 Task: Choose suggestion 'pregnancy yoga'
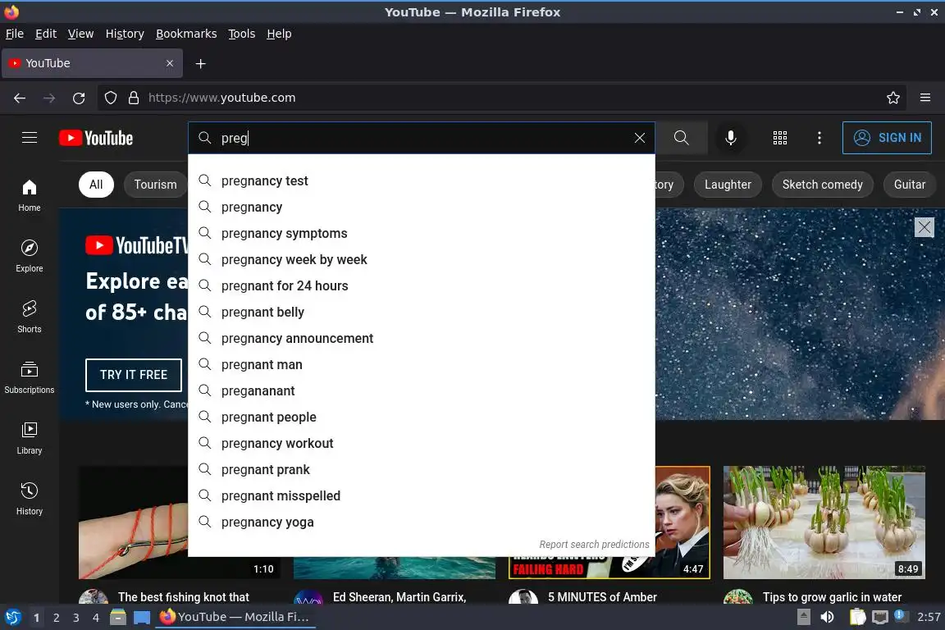[422, 522]
